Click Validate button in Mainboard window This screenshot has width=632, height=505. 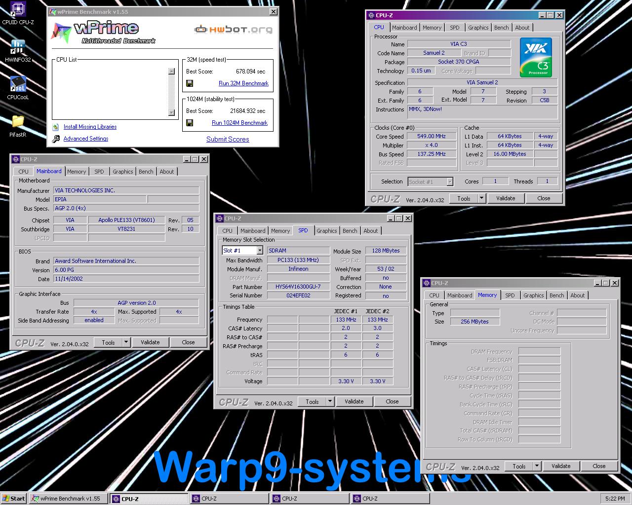150,342
